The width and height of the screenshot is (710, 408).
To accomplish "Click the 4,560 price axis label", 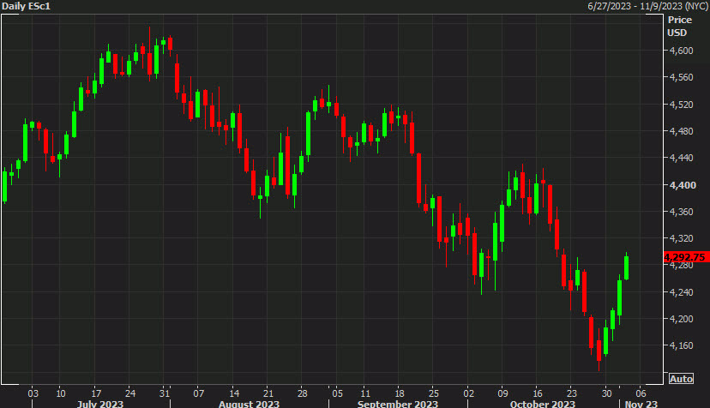I will click(x=681, y=77).
